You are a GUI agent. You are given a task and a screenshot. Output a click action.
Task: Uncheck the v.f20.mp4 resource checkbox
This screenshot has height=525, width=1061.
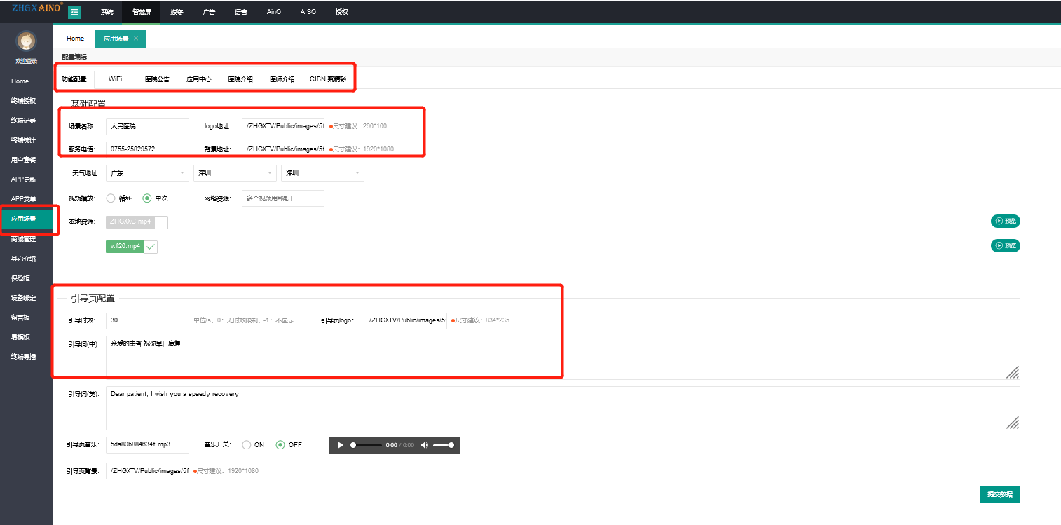click(151, 247)
